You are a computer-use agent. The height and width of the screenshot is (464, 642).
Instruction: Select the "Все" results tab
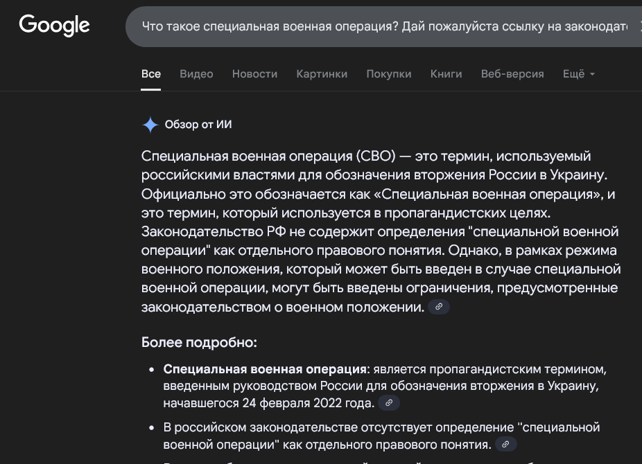tap(150, 73)
